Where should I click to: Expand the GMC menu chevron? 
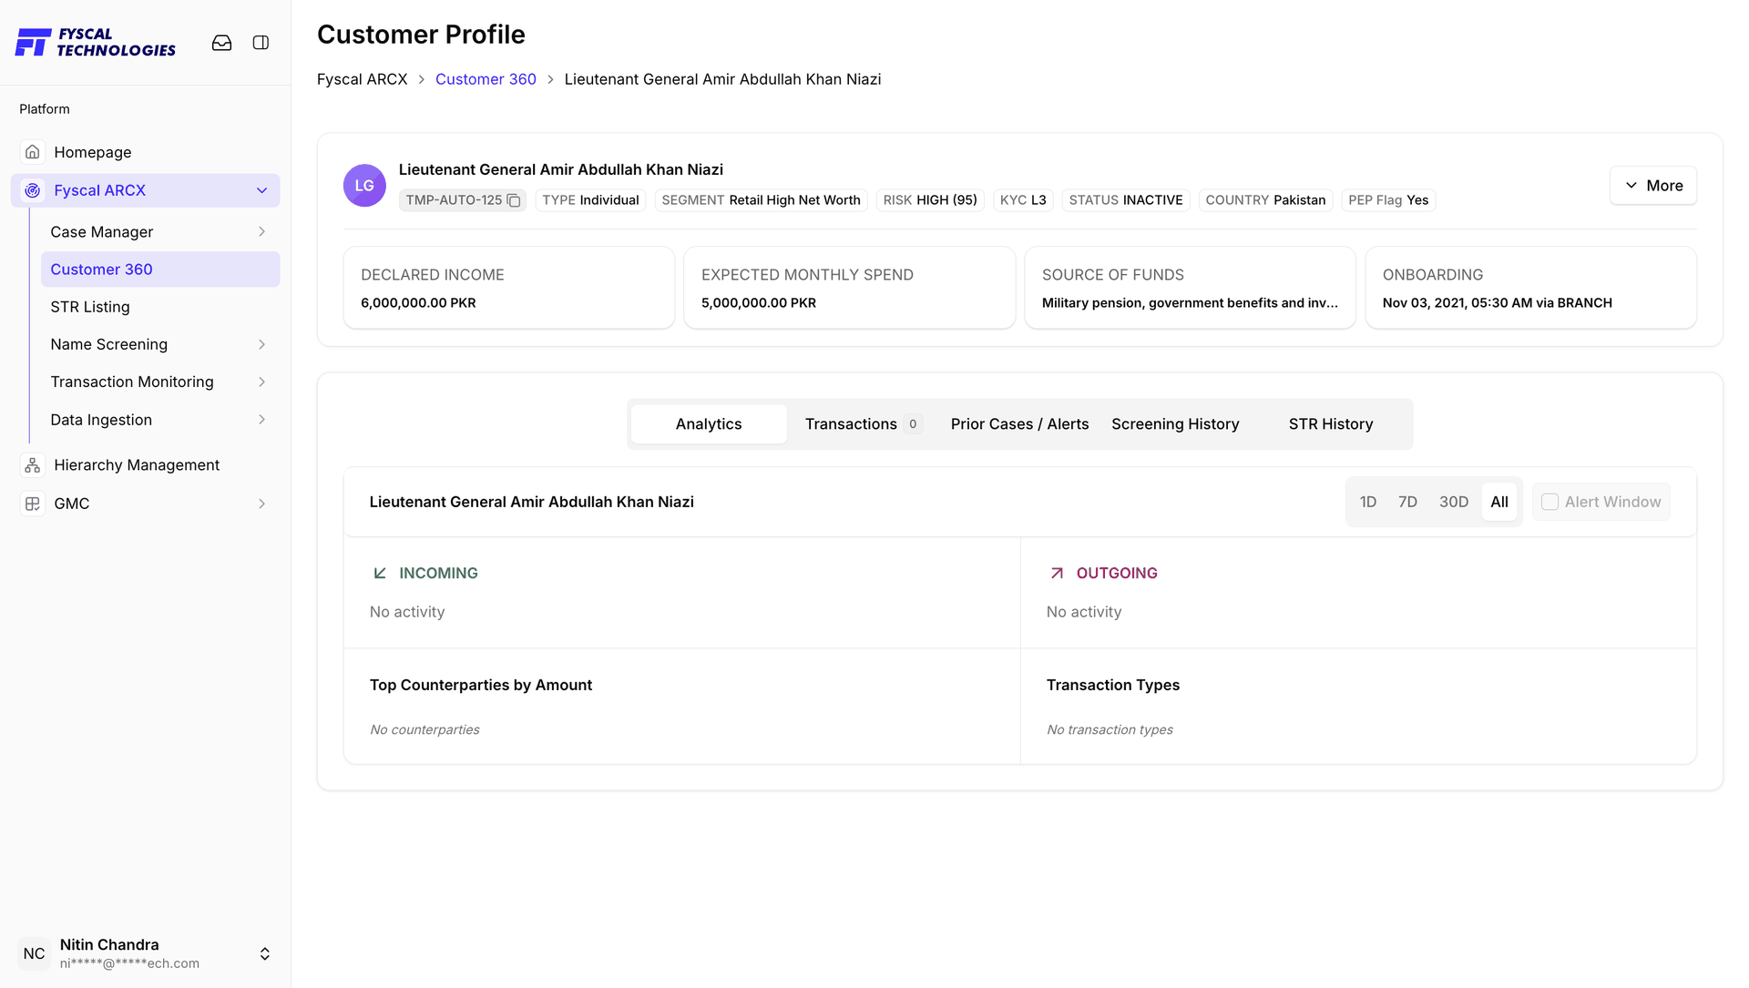pos(261,504)
